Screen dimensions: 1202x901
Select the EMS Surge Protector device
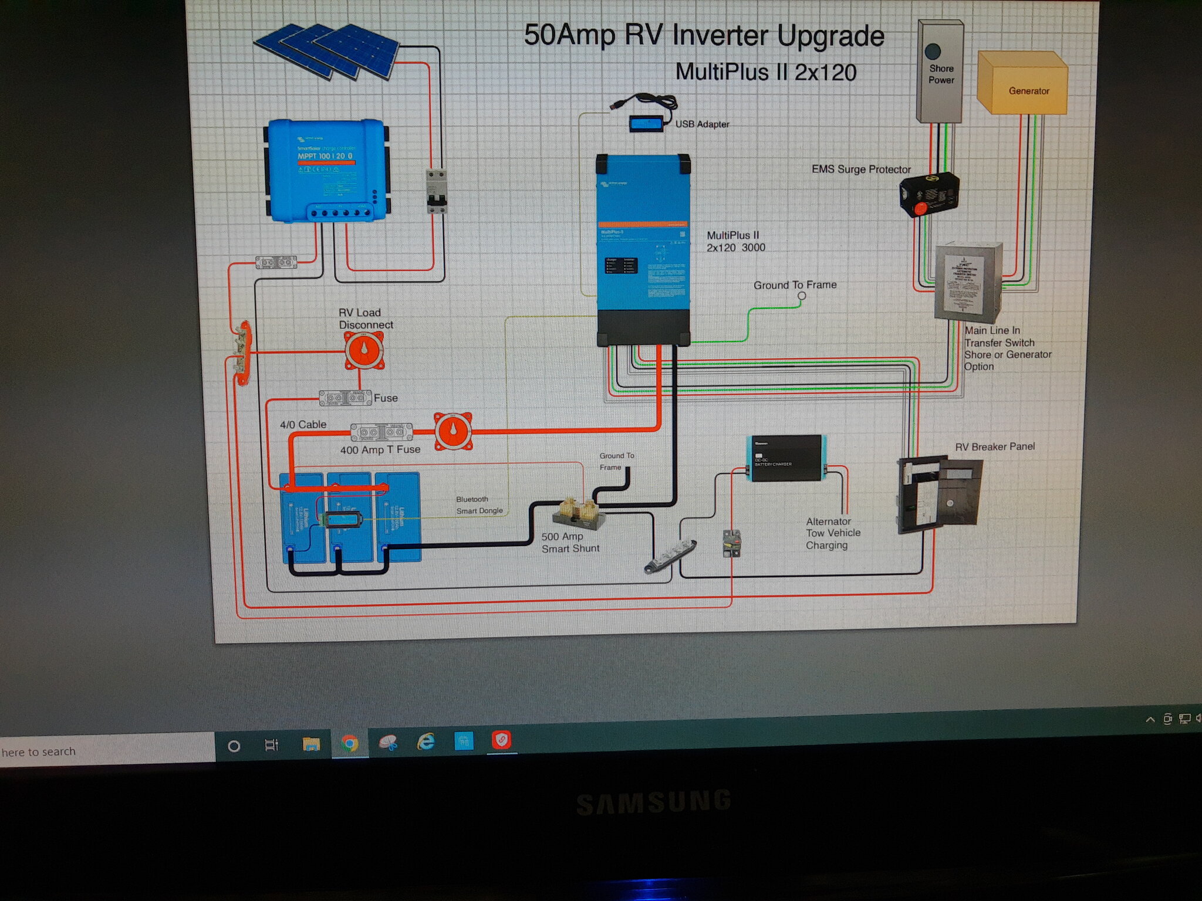pos(929,194)
